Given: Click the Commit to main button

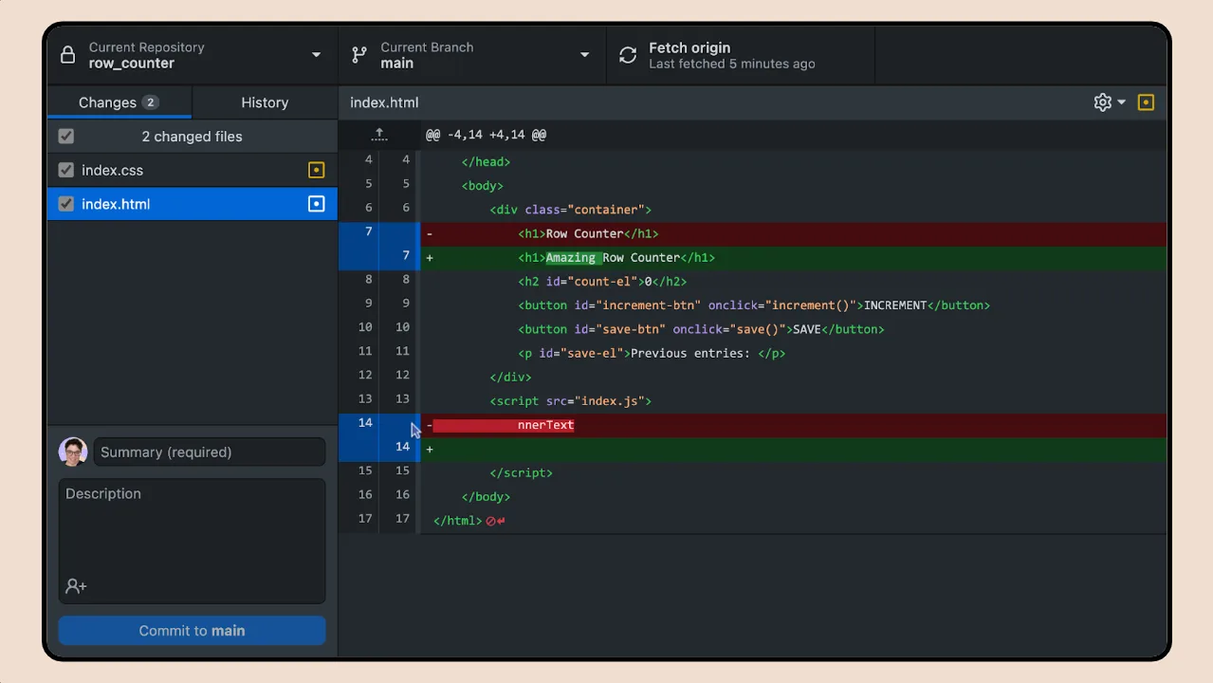Looking at the screenshot, I should (x=192, y=631).
